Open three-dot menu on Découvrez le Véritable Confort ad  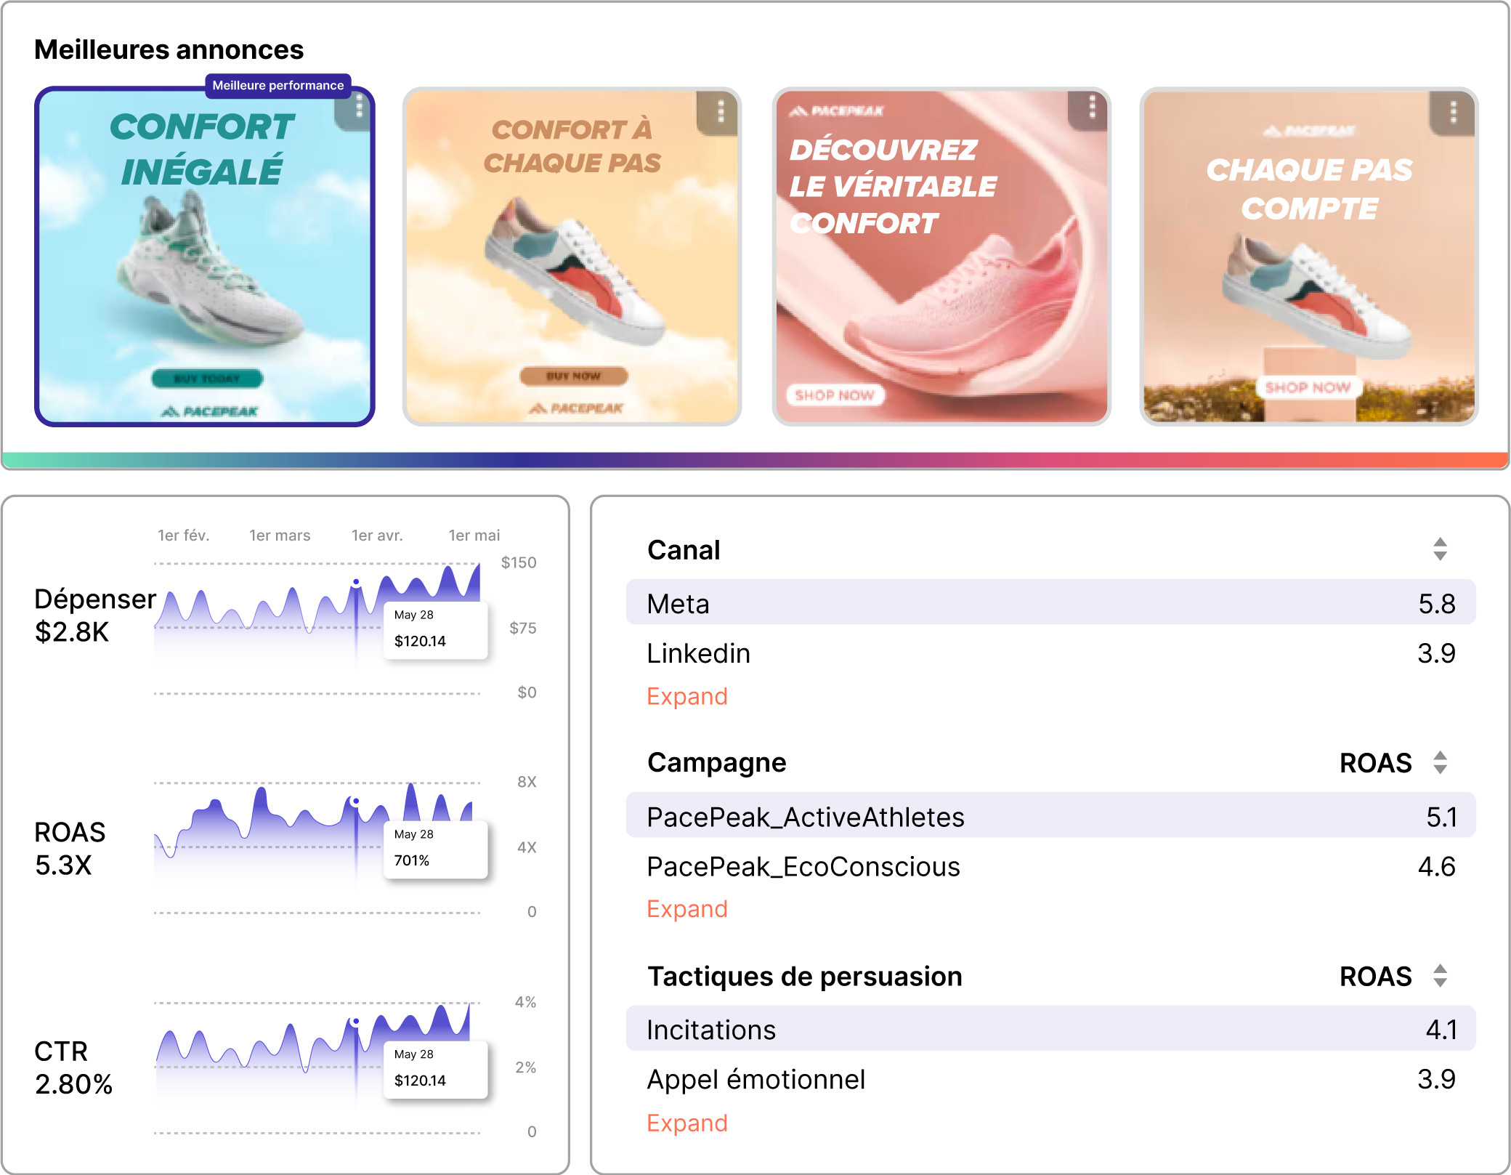click(1091, 108)
